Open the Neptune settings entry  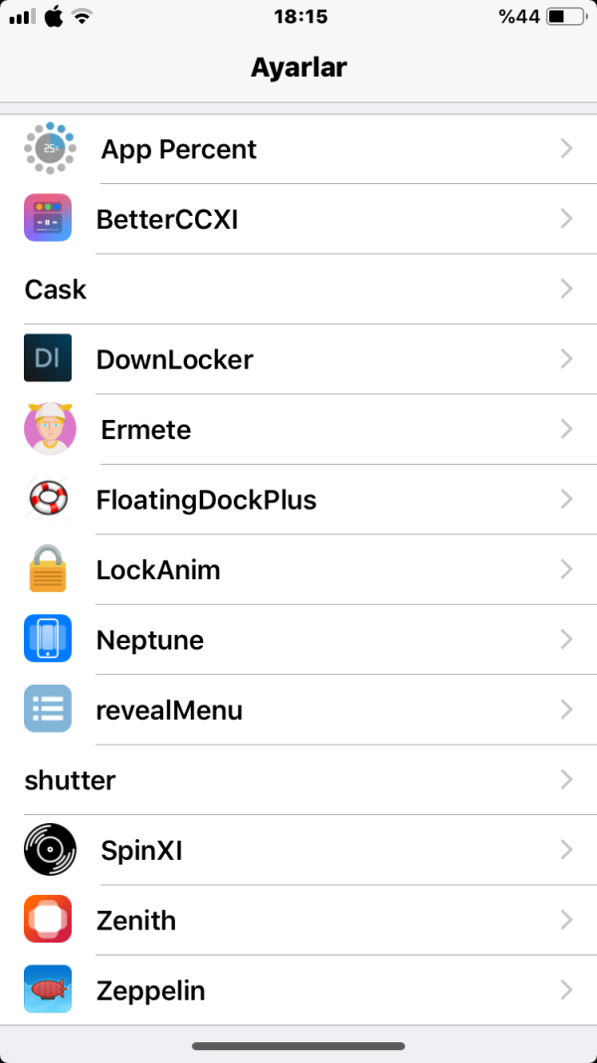click(x=150, y=640)
